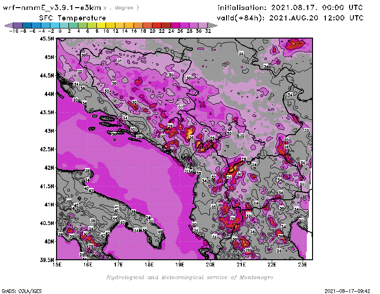Click the red 20–22 degree legend swatch
380x294 pixels.
pos(156,25)
